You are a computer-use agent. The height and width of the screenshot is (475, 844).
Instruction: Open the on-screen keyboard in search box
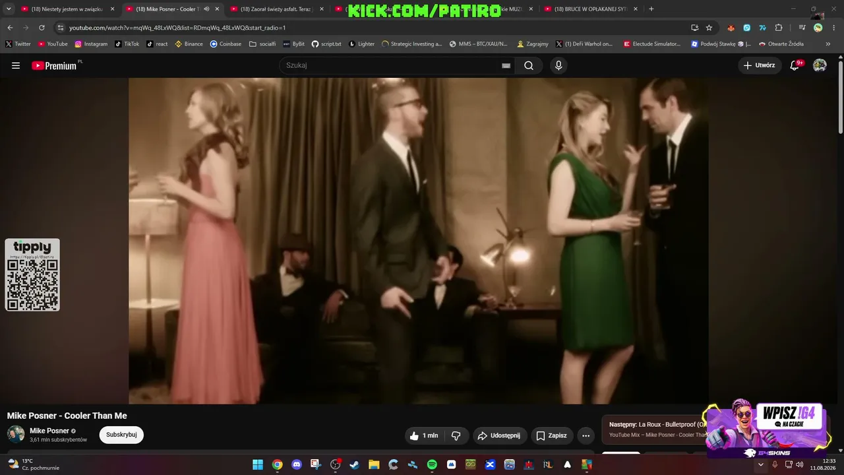pos(506,65)
